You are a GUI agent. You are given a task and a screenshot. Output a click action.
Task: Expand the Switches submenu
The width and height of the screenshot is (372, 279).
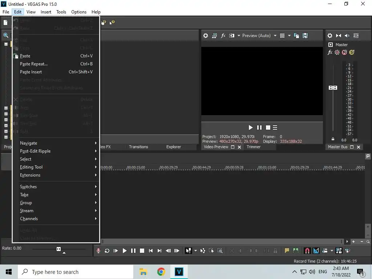pyautogui.click(x=56, y=187)
